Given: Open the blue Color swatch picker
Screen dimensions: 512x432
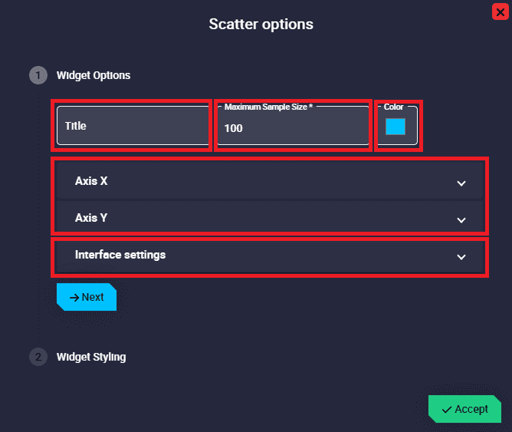Looking at the screenshot, I should pyautogui.click(x=395, y=127).
